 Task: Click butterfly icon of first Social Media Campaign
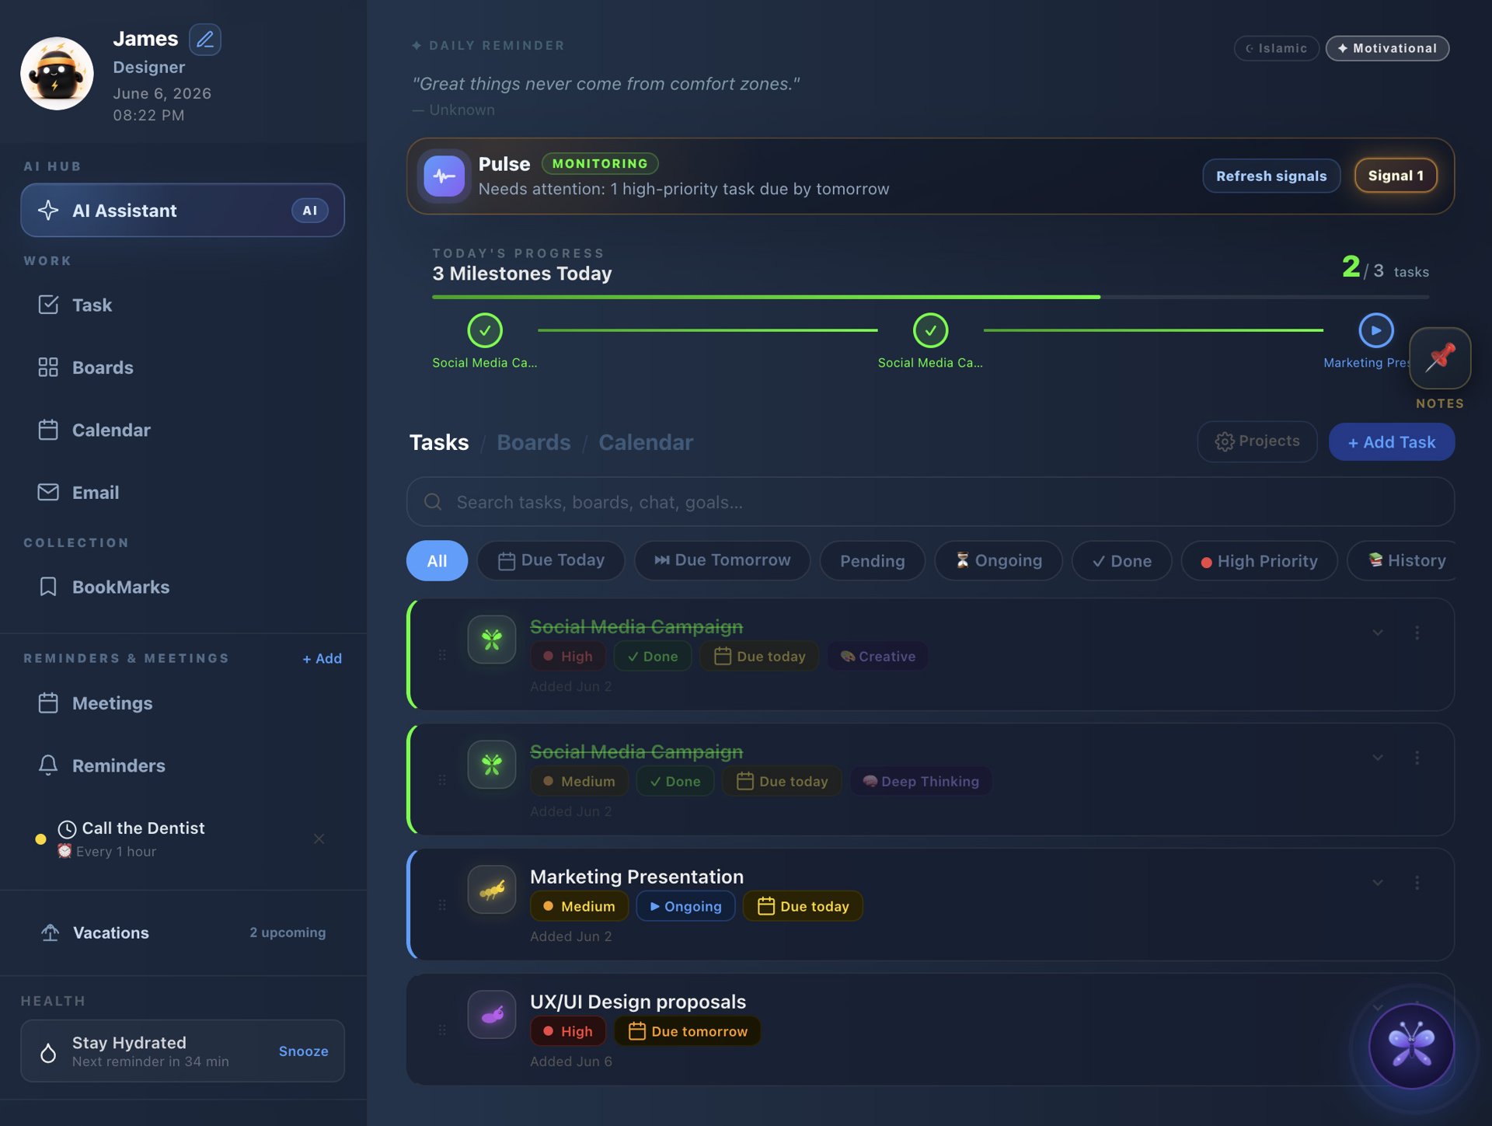491,640
